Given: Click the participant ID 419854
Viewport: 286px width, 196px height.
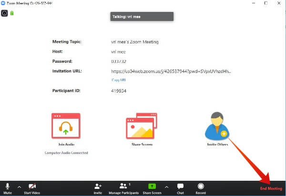Looking at the screenshot, I should click(119, 91).
